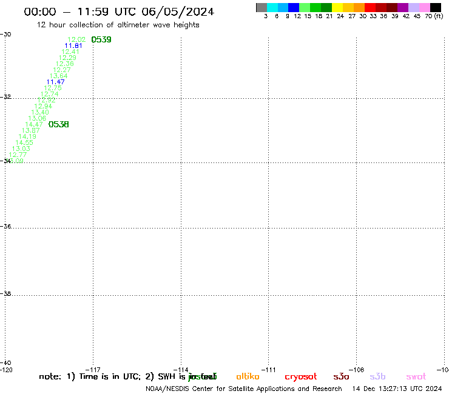The width and height of the screenshot is (449, 394).
Task: Click the wave height value 12.75
Action: pos(53,88)
